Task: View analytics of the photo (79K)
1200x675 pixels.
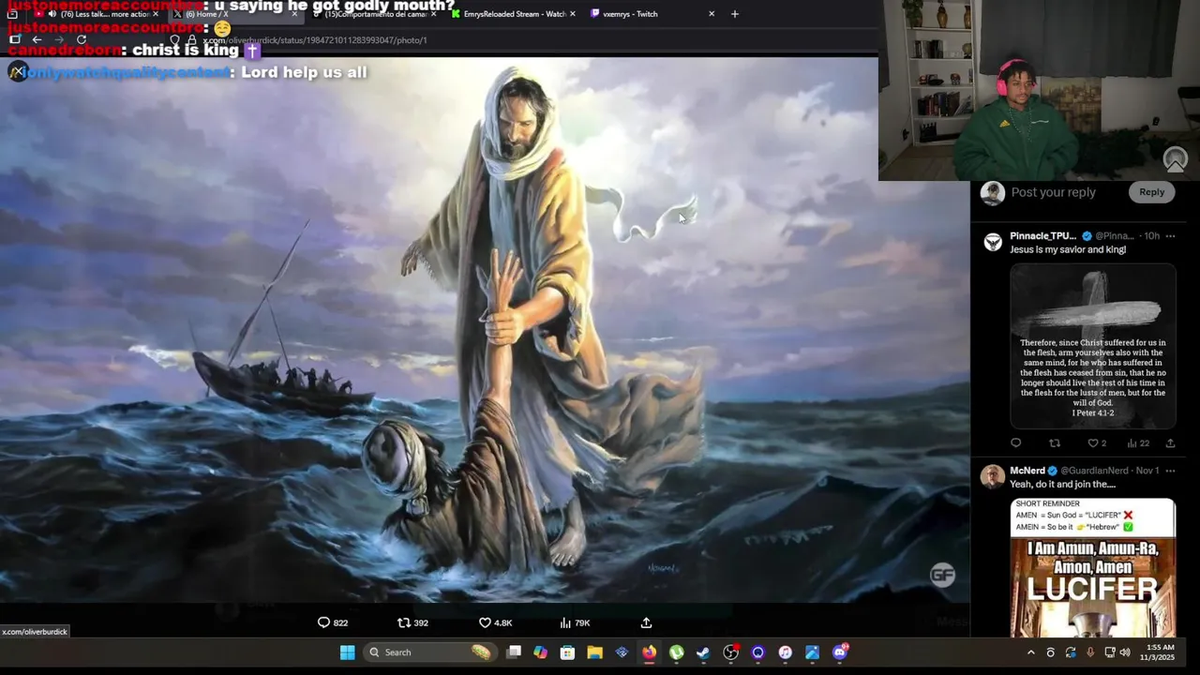Action: point(575,622)
